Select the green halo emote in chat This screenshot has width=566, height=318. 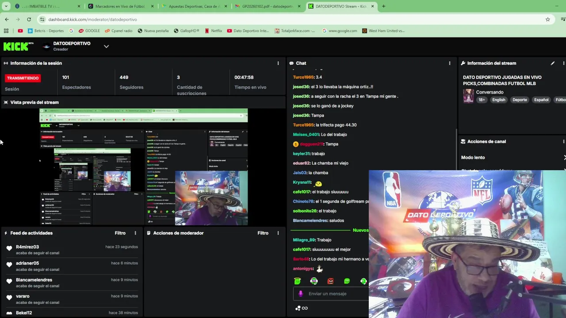297,281
